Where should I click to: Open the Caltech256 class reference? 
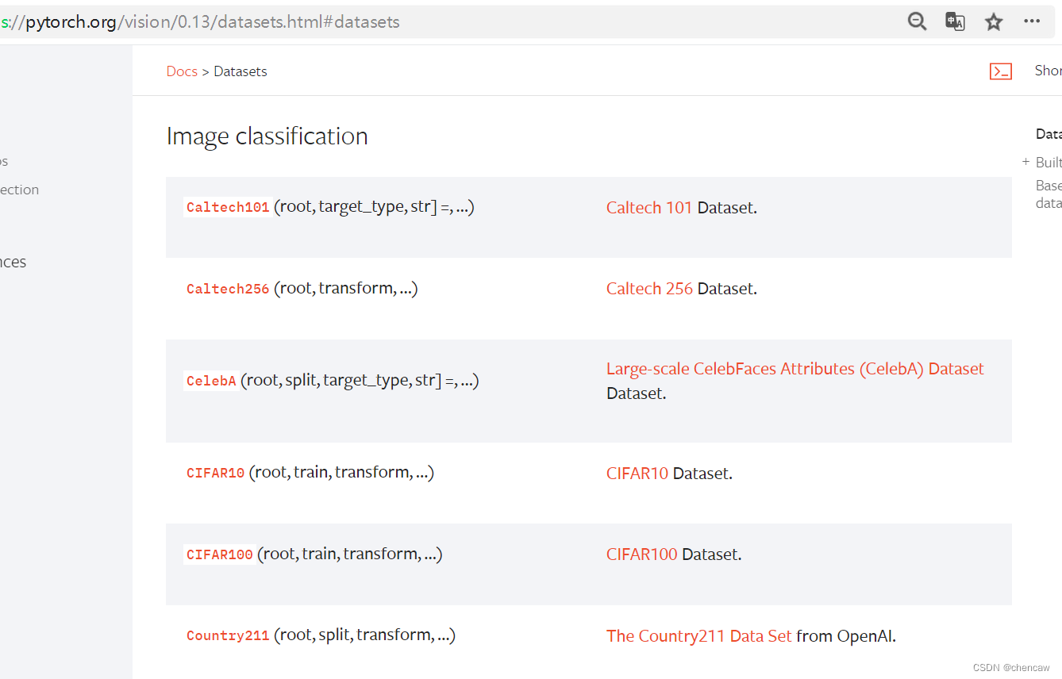point(228,289)
